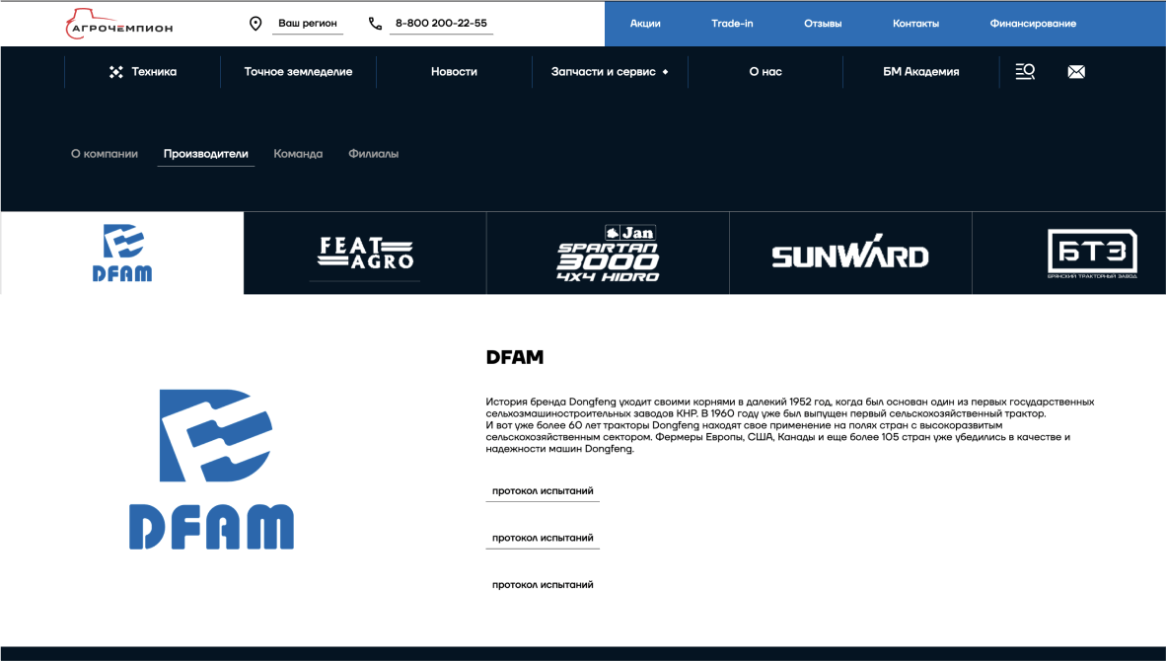1166x661 pixels.
Task: Click the Агрочемпион logo
Action: 119,24
